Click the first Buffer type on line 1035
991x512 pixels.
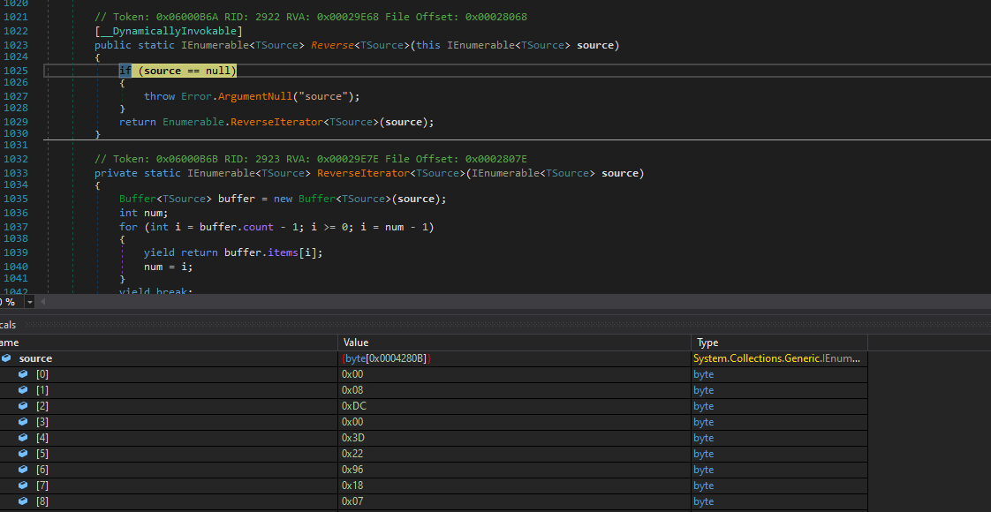pyautogui.click(x=138, y=199)
